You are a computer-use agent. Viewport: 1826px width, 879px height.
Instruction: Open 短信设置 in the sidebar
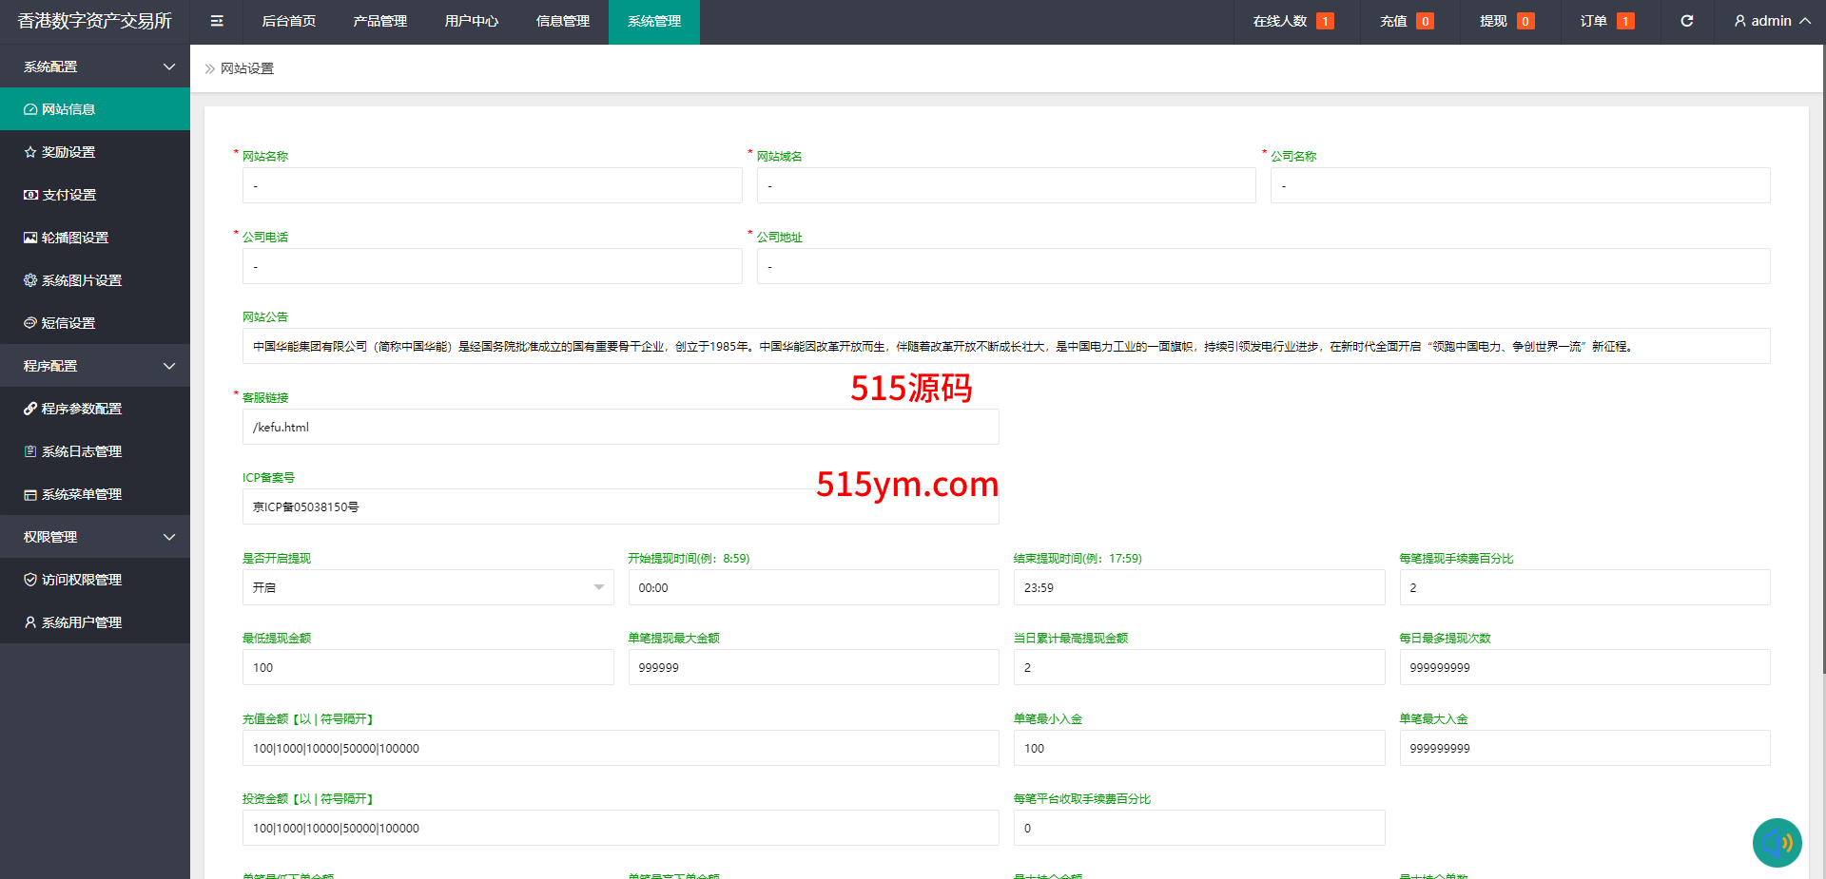[68, 323]
